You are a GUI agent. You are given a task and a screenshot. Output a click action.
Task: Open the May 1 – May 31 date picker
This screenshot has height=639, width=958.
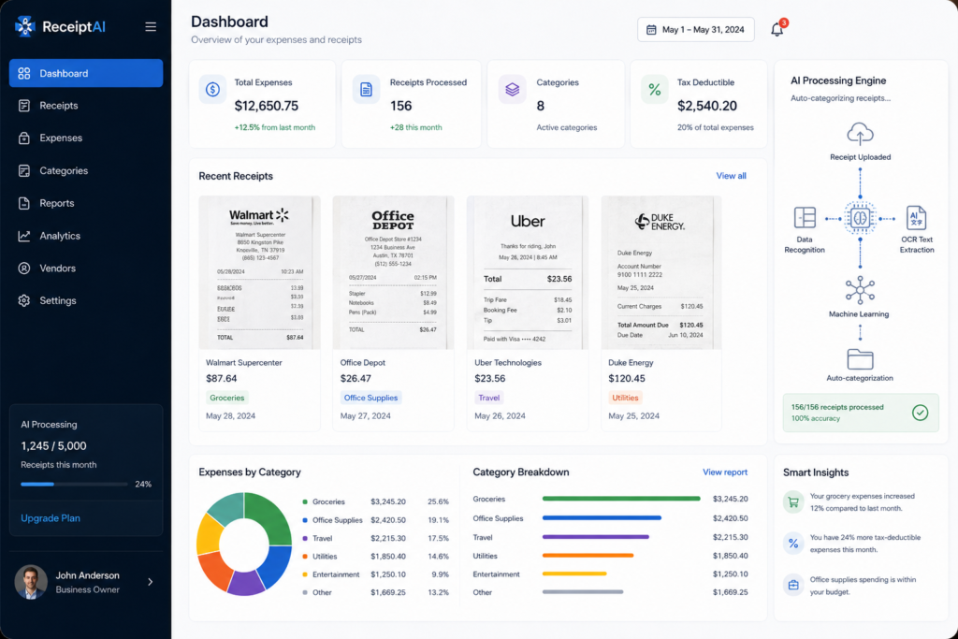point(695,29)
